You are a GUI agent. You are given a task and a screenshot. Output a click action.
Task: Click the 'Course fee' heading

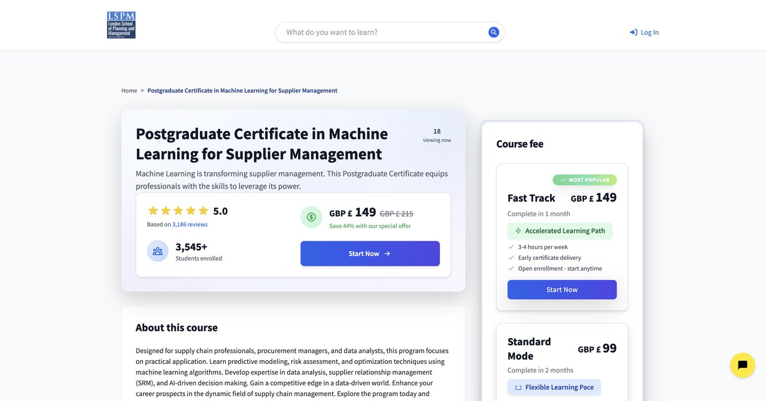click(x=520, y=144)
